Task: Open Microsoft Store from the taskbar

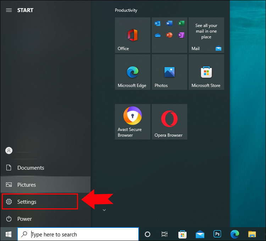Action: 182,234
